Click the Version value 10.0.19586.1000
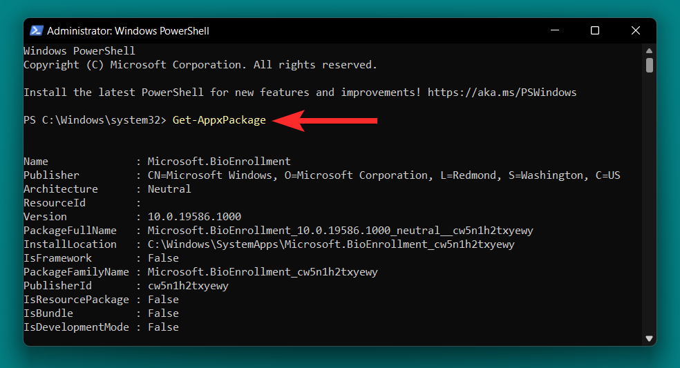 (194, 216)
